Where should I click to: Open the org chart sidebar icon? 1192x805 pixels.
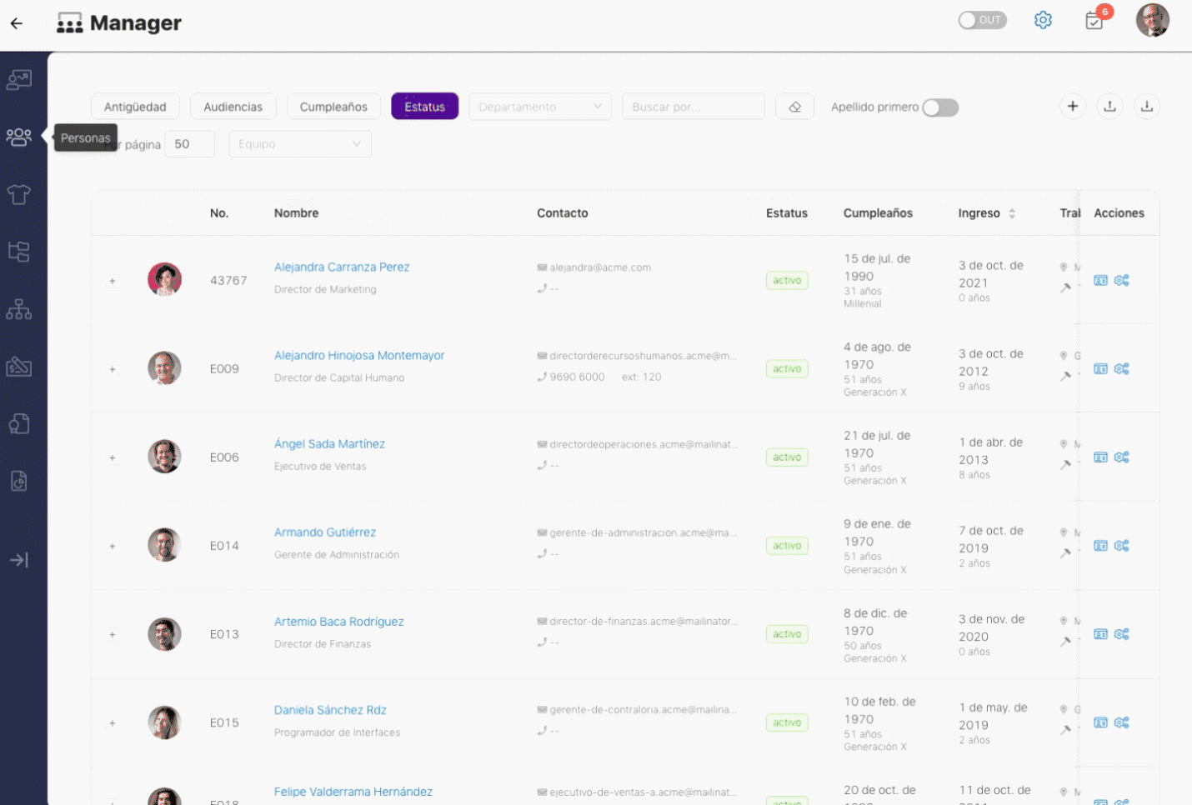click(x=18, y=309)
